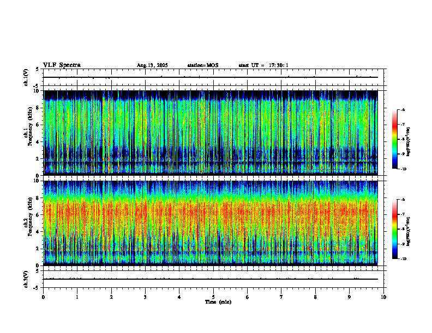The width and height of the screenshot is (432, 333).
Task: Click the ch.2 spectrogram panel
Action: (210, 223)
